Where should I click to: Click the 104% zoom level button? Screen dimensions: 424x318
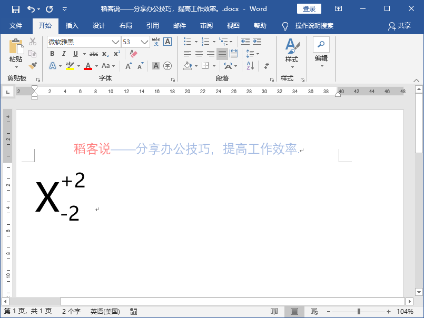pos(405,312)
